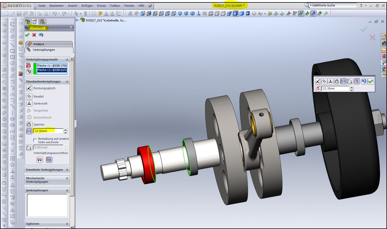Accept mate in popup toolbar green check

click(x=371, y=81)
